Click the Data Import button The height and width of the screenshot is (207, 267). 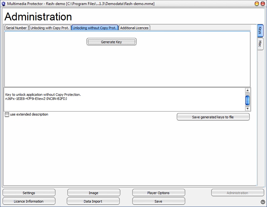tap(93, 201)
